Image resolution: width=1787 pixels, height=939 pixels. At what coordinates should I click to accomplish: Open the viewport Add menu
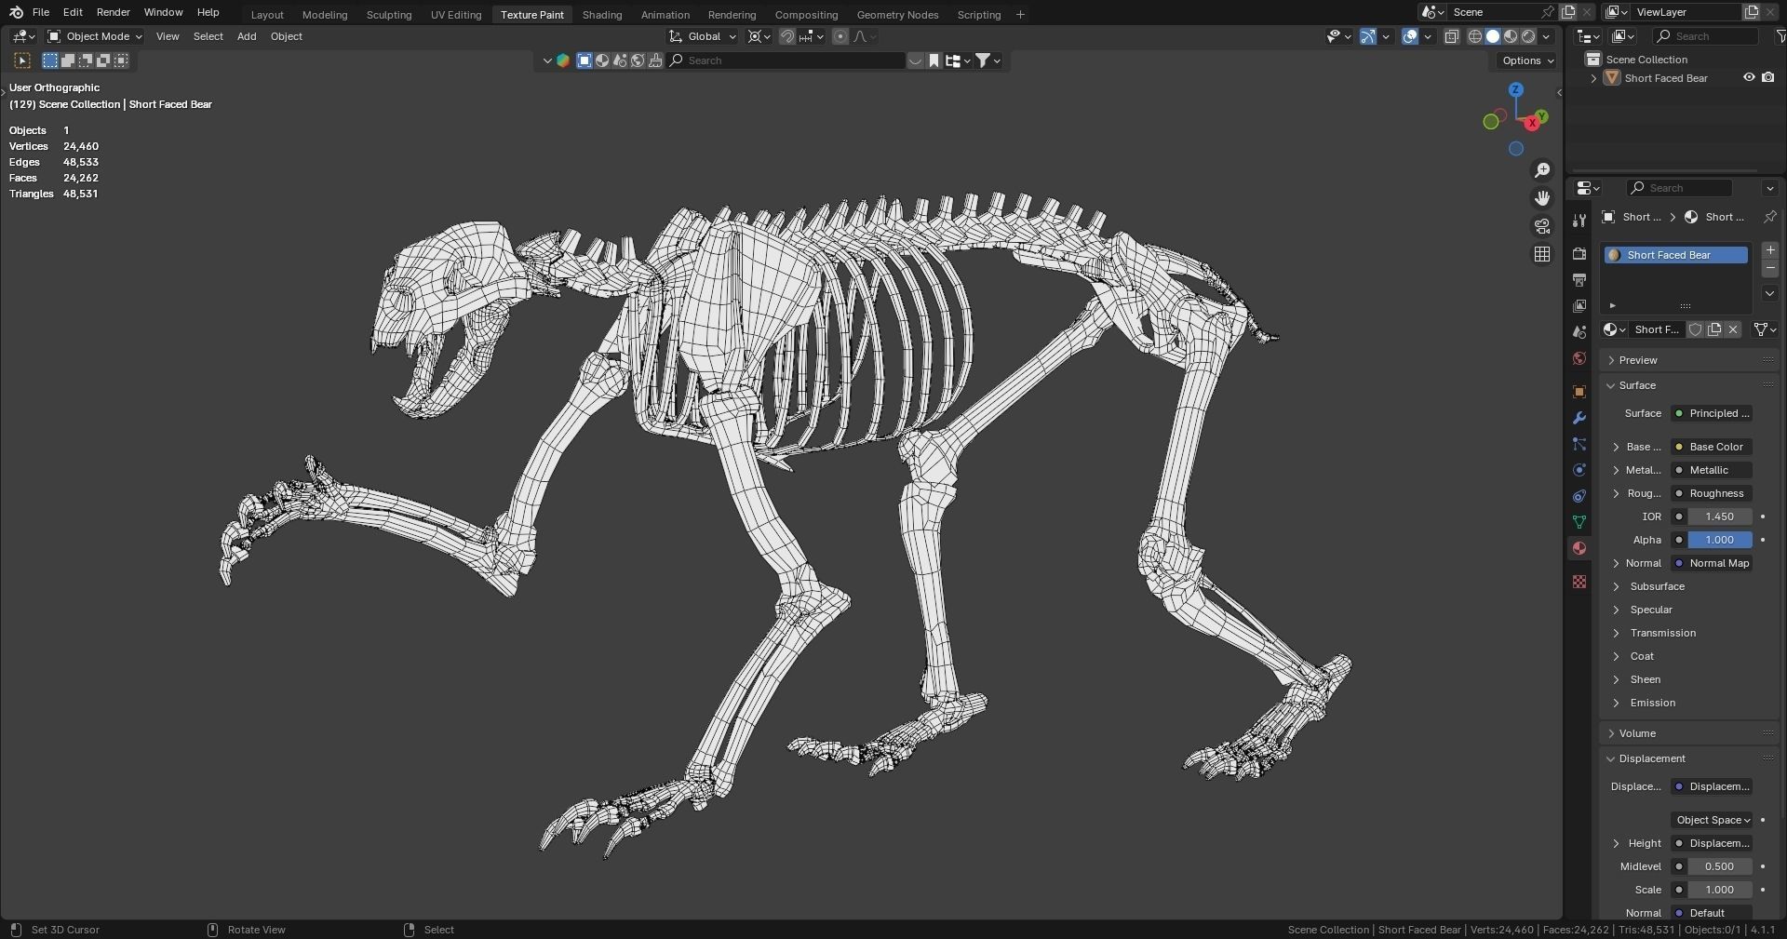click(247, 36)
